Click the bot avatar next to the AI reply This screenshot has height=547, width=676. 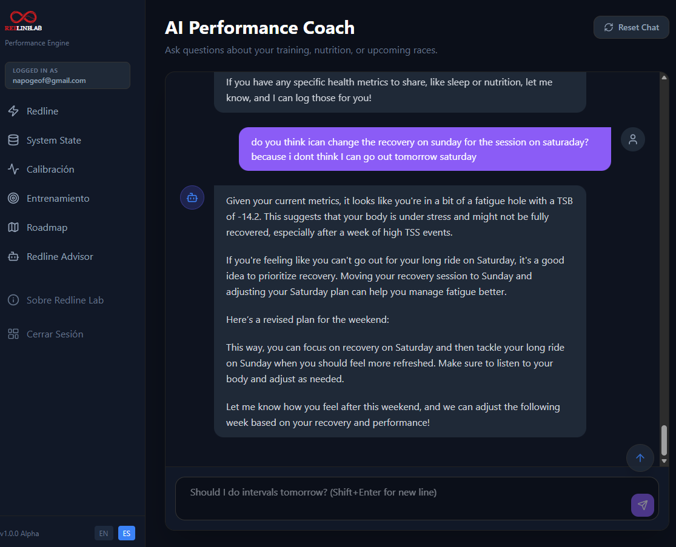(x=192, y=197)
